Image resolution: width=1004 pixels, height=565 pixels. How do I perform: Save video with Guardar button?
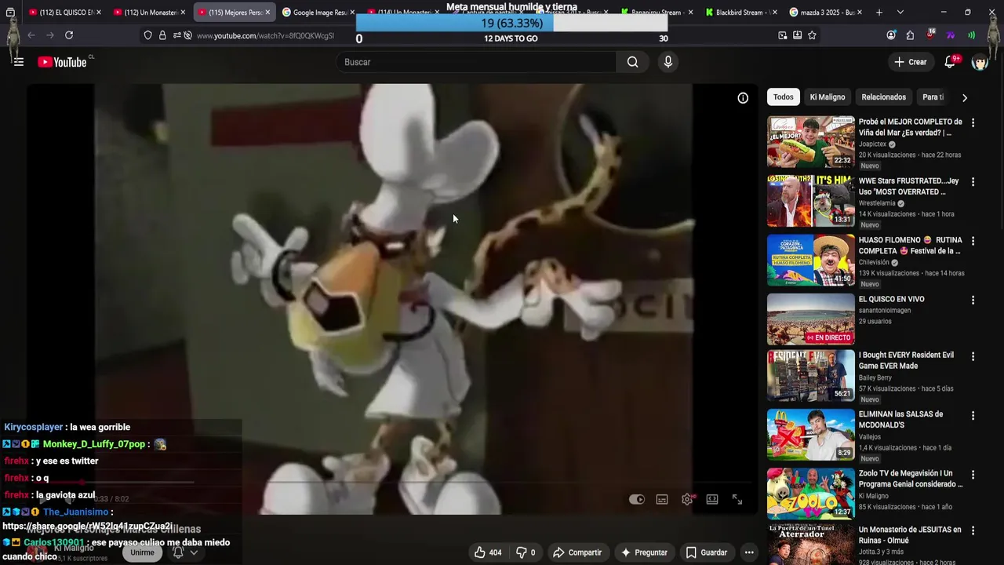click(x=706, y=552)
